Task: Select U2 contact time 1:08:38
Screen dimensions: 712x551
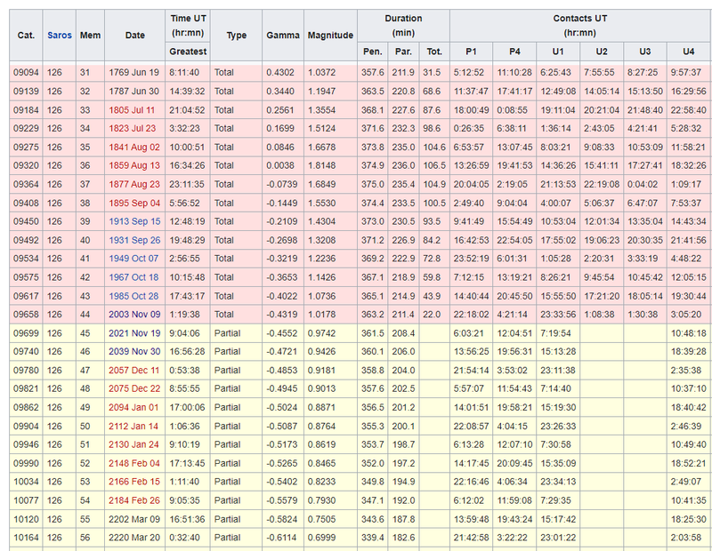Action: 602,315
